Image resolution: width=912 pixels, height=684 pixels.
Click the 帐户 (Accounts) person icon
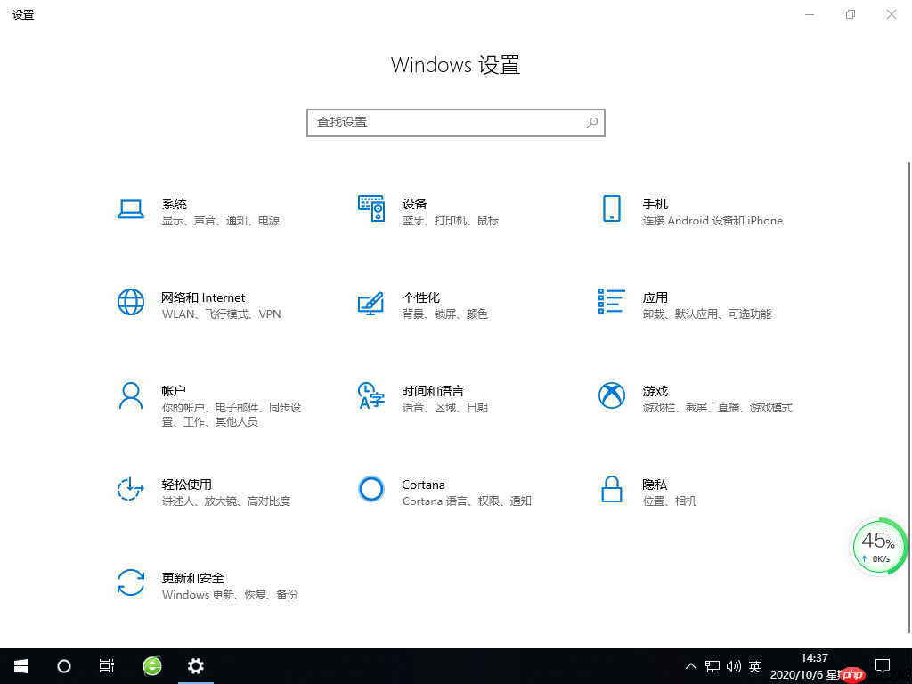pos(131,395)
